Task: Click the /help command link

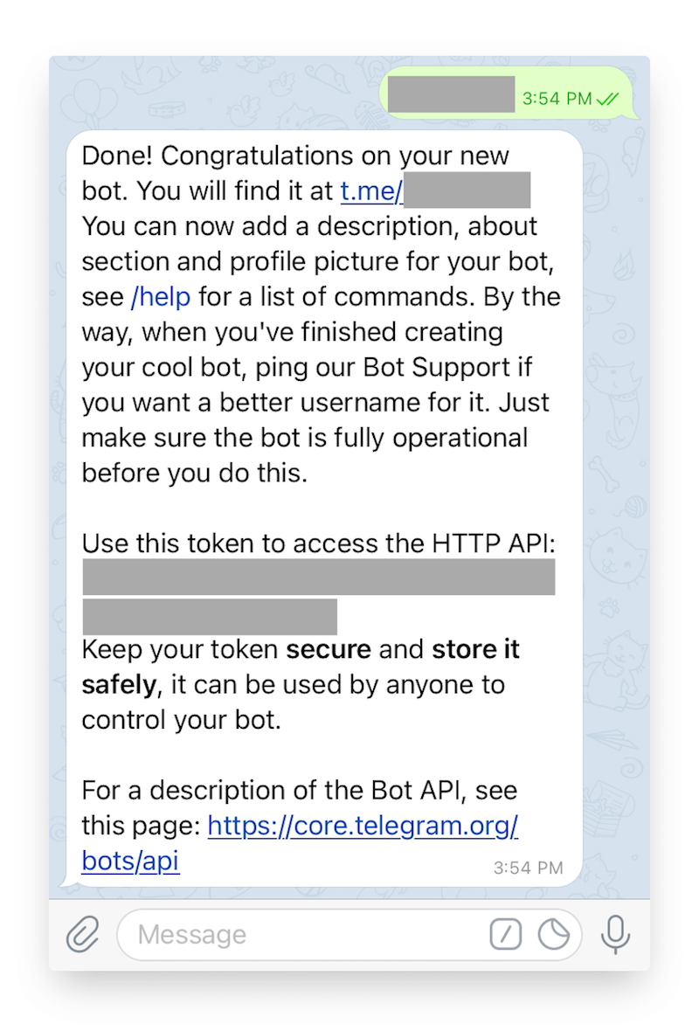Action: click(x=161, y=297)
